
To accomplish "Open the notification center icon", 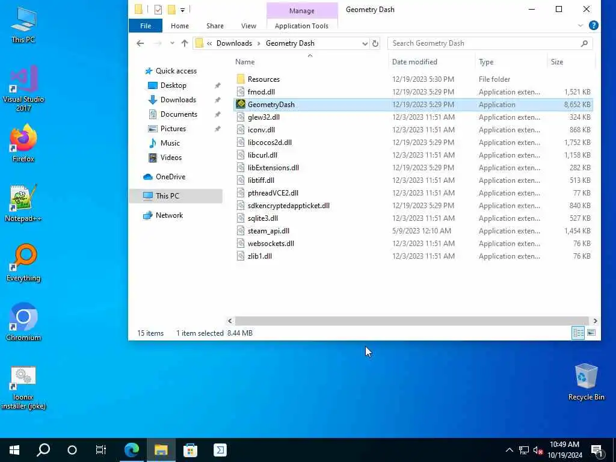I will (x=597, y=451).
